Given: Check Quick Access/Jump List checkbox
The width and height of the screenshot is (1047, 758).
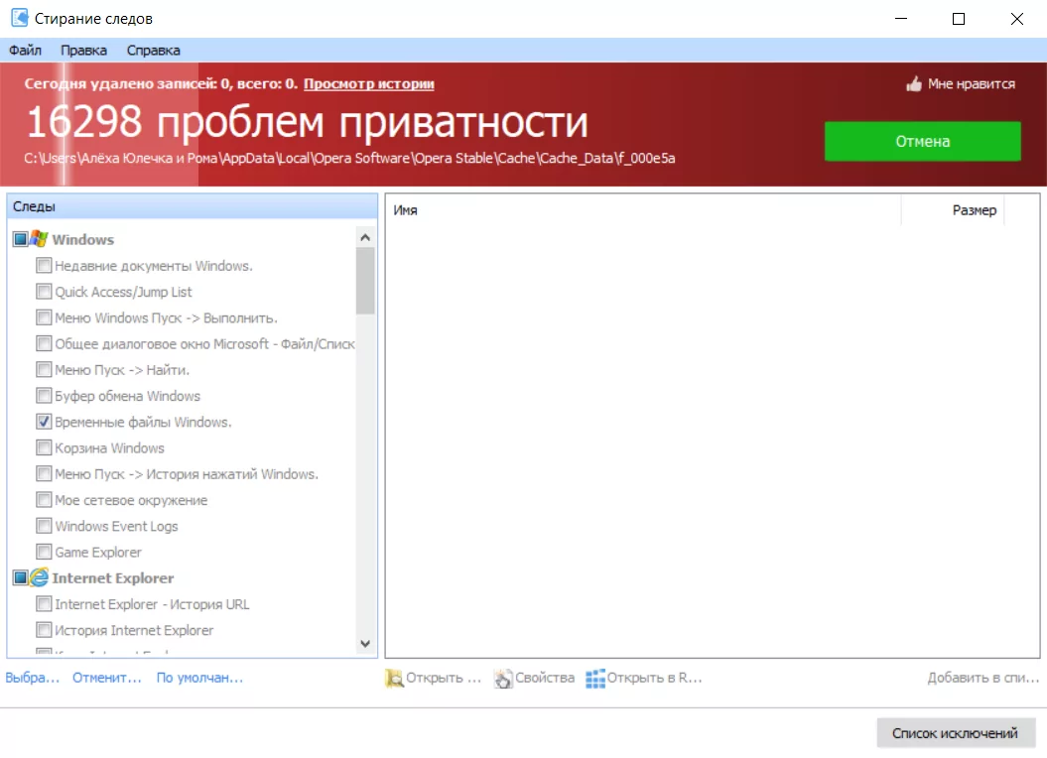Looking at the screenshot, I should coord(44,291).
